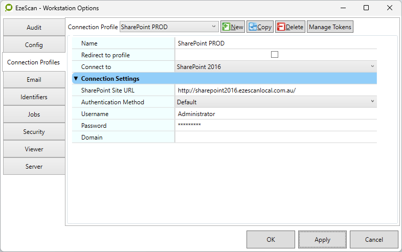Click into the Password field
The height and width of the screenshot is (252, 402).
coord(275,125)
